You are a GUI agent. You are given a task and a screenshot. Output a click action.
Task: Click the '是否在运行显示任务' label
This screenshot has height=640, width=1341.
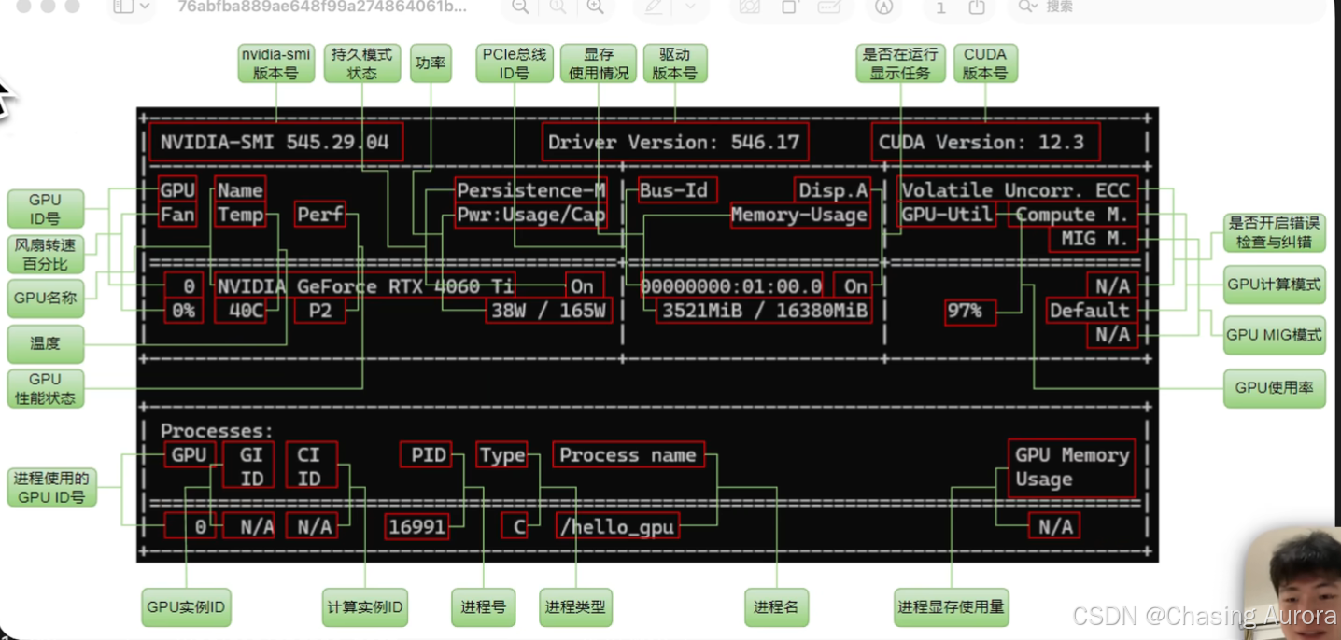click(x=900, y=63)
